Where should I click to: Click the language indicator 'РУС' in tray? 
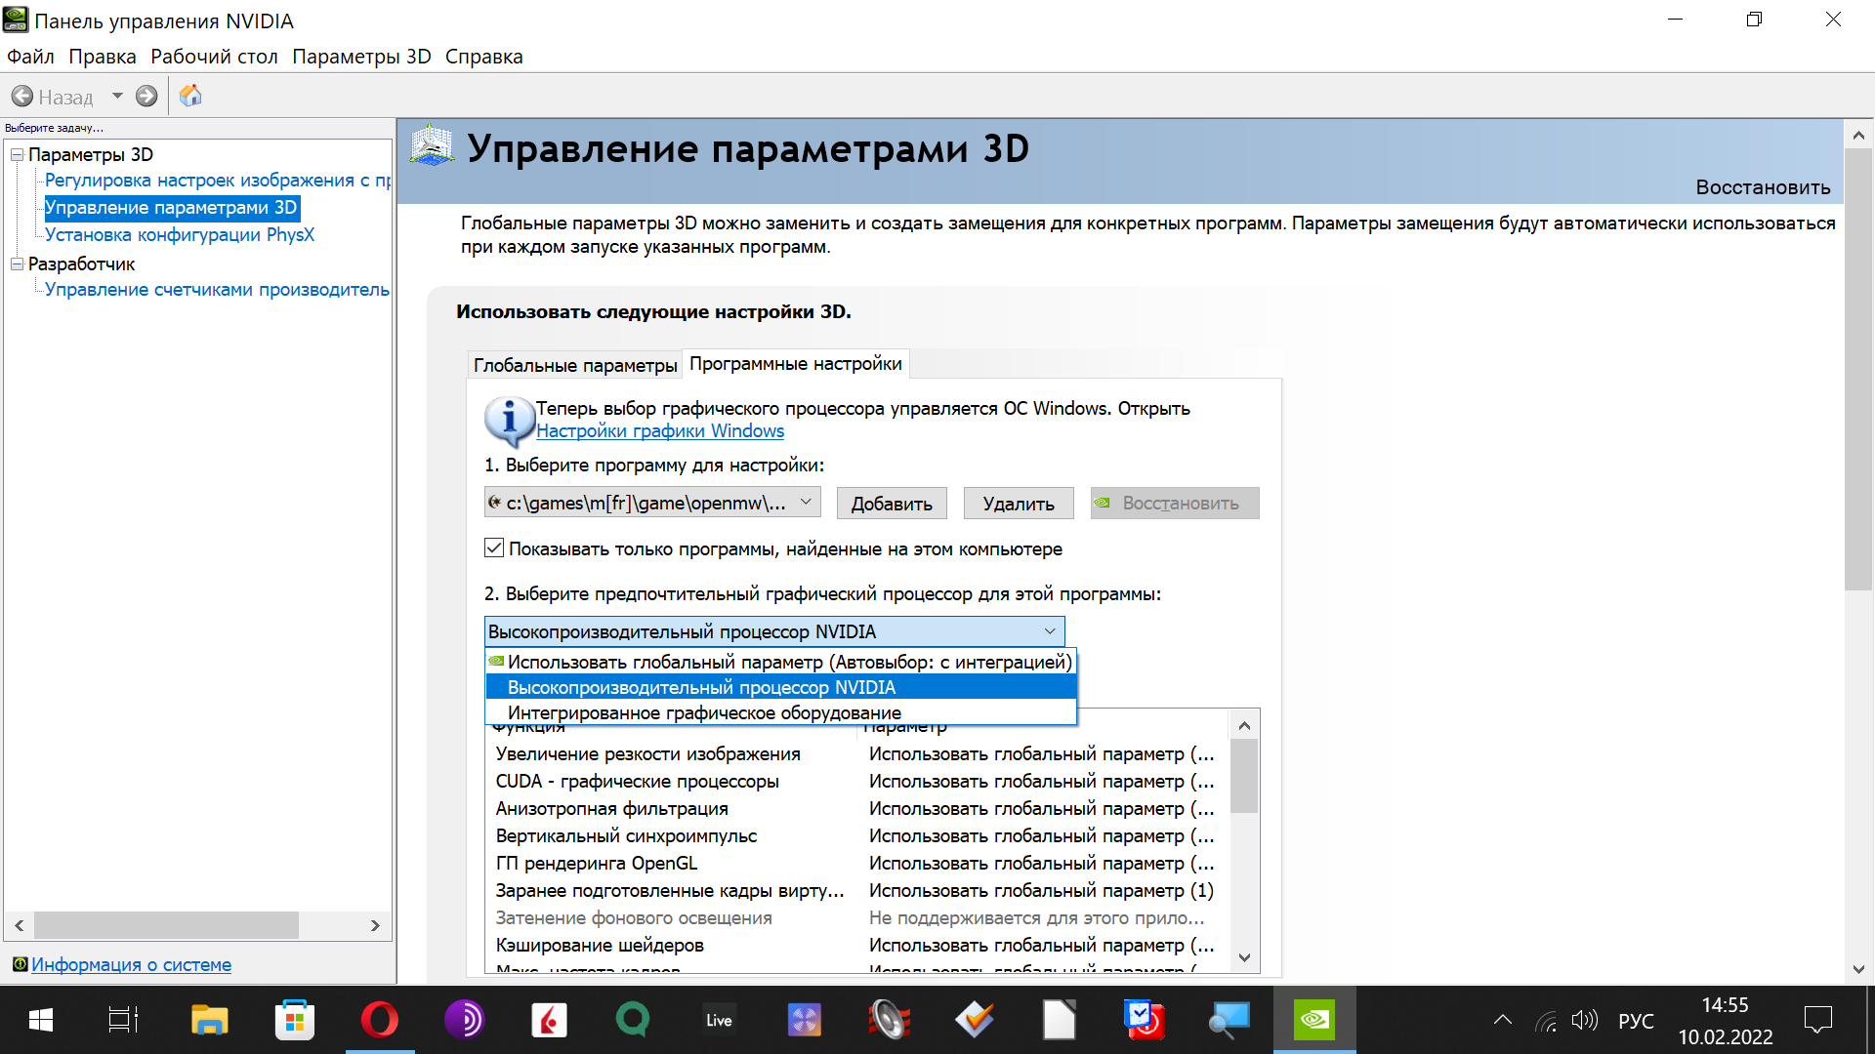pos(1636,1021)
